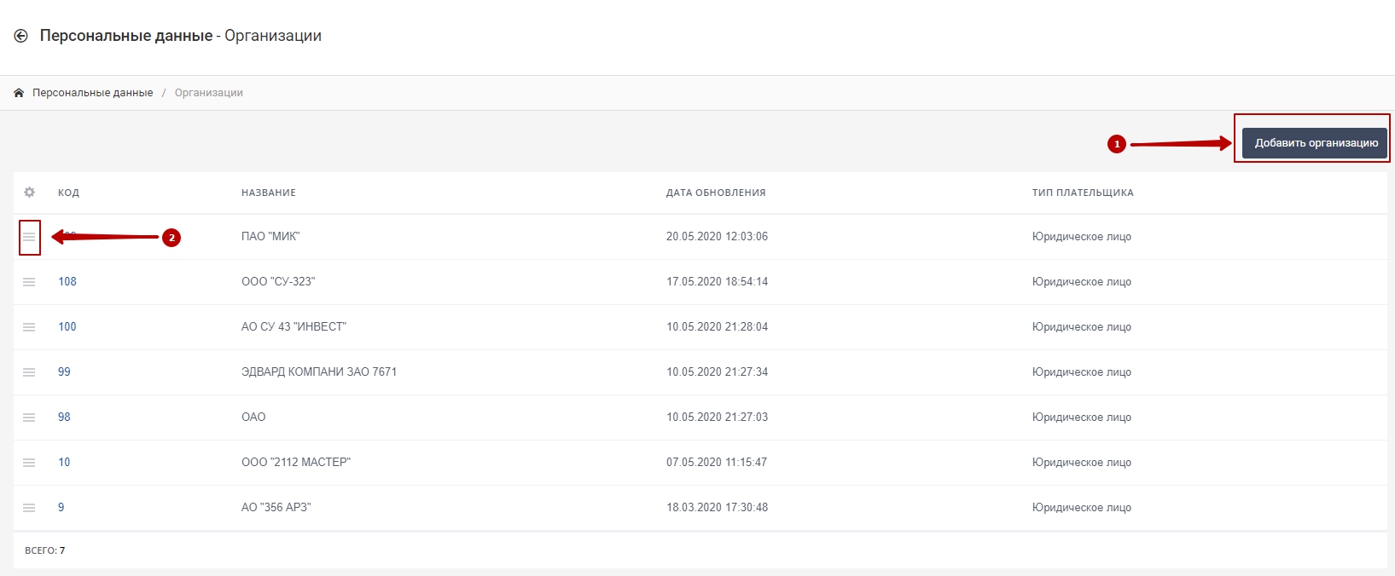
Task: Click Добавить организацию button
Action: [x=1315, y=143]
